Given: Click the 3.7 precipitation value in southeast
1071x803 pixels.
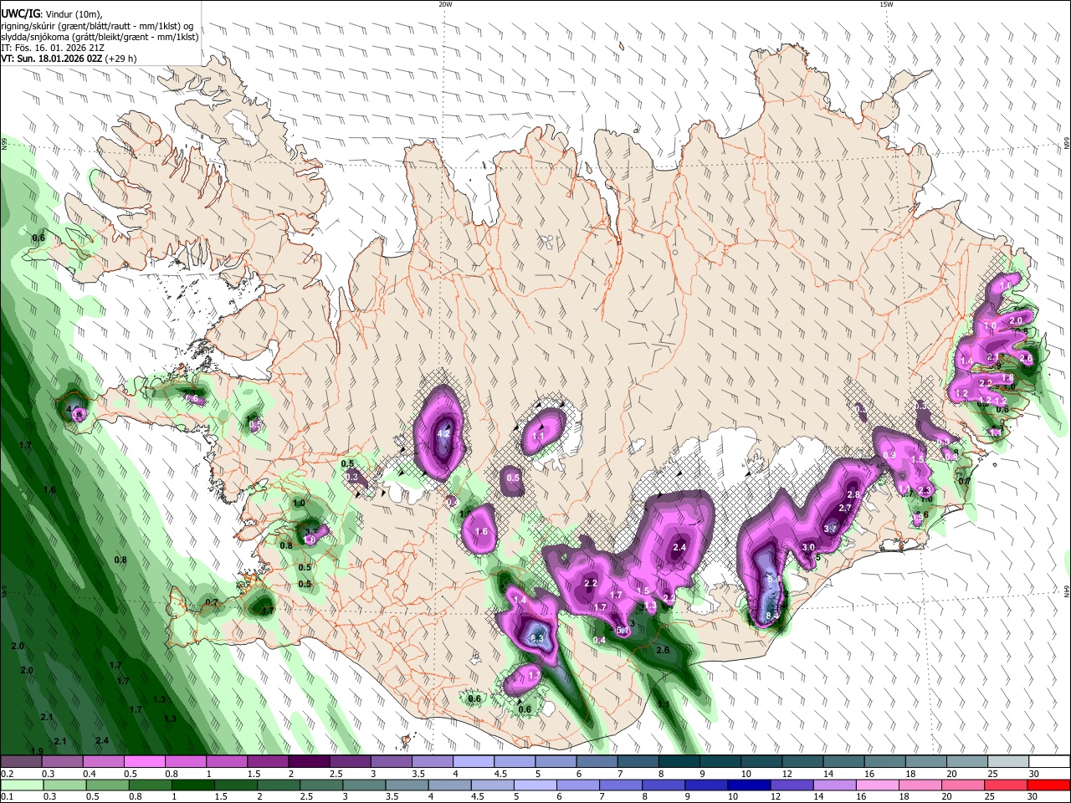Looking at the screenshot, I should coord(830,529).
